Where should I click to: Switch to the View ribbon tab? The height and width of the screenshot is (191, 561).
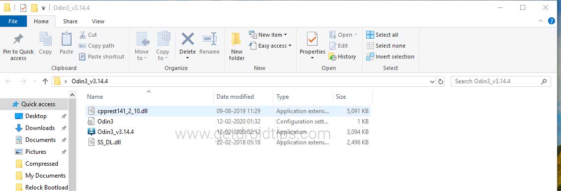coord(98,21)
